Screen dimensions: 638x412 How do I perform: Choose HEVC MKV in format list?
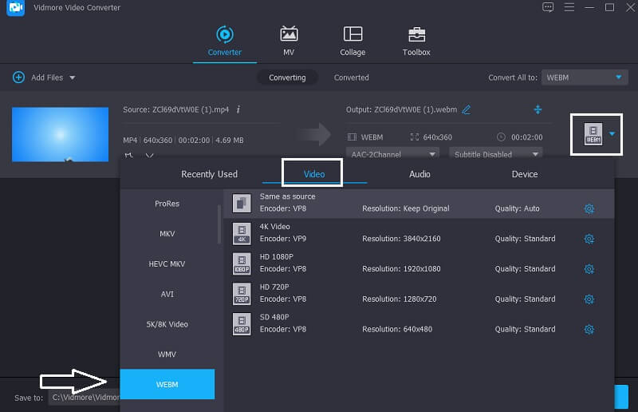pos(167,263)
